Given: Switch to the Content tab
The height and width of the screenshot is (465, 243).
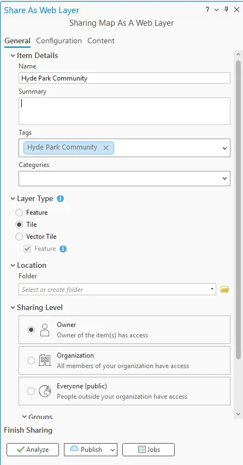Looking at the screenshot, I should 101,41.
